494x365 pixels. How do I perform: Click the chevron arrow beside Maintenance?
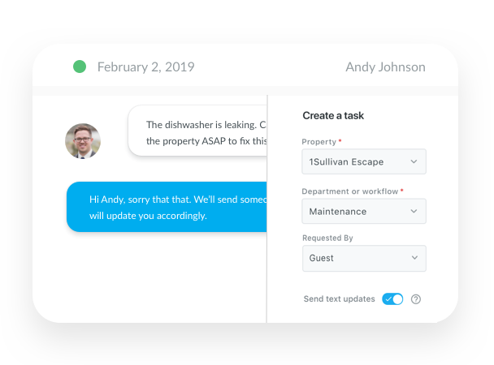tap(414, 212)
